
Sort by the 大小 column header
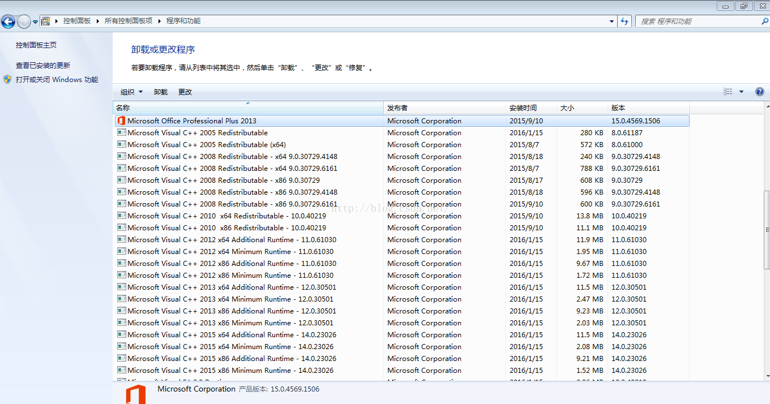pos(582,108)
